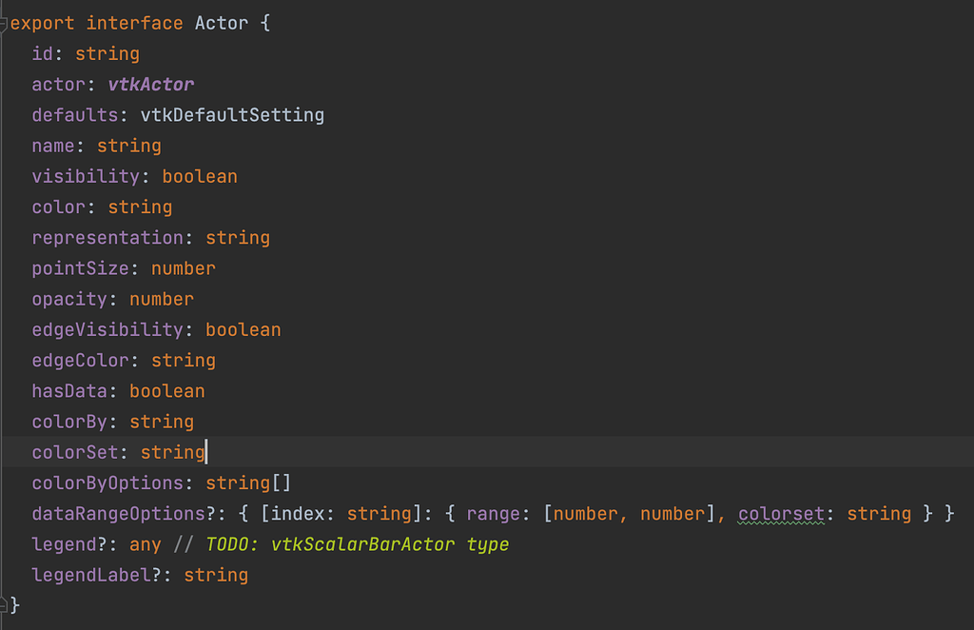
Task: Click the any type on legend line
Action: coord(146,543)
